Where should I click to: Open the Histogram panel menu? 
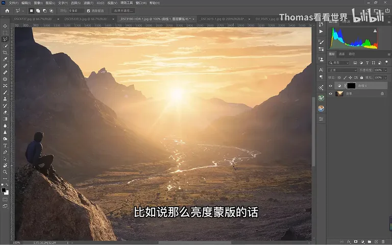coord(389,22)
